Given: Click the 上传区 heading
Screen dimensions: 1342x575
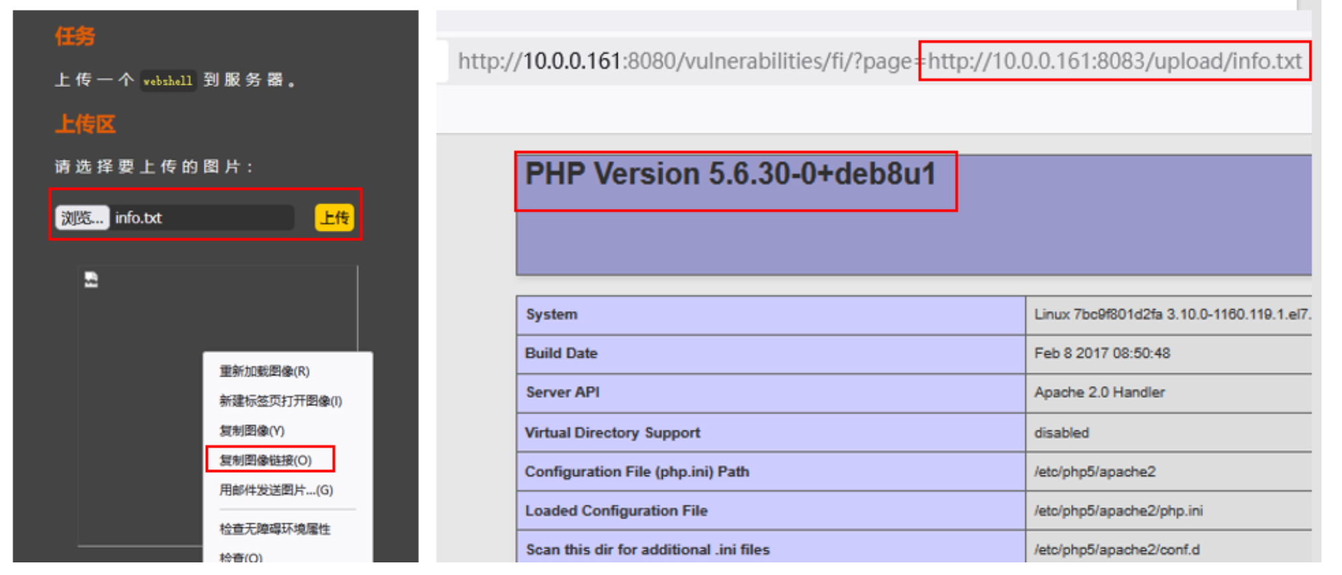Looking at the screenshot, I should pyautogui.click(x=85, y=124).
